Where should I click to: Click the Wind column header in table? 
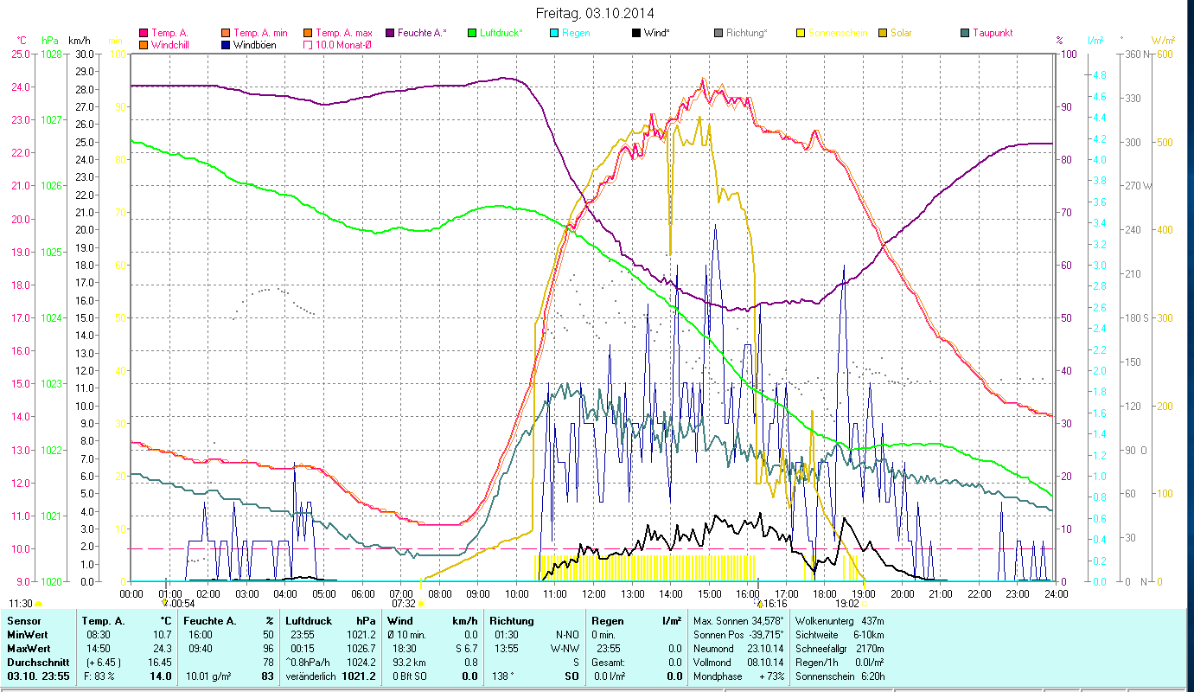(x=402, y=621)
